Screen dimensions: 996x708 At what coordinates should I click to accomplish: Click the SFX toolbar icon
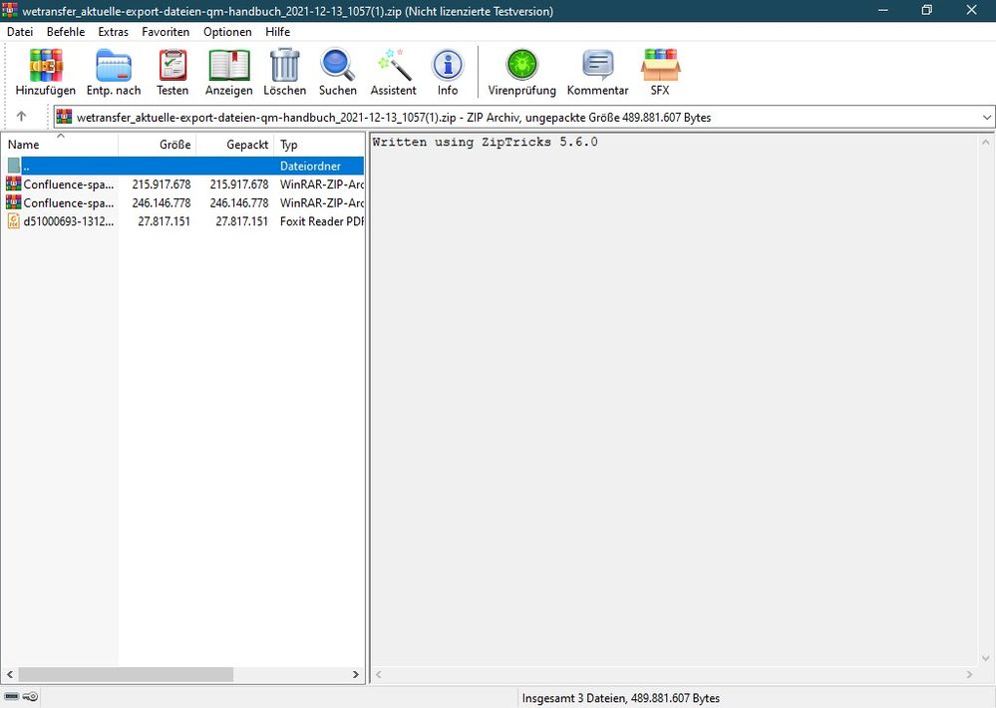point(660,66)
